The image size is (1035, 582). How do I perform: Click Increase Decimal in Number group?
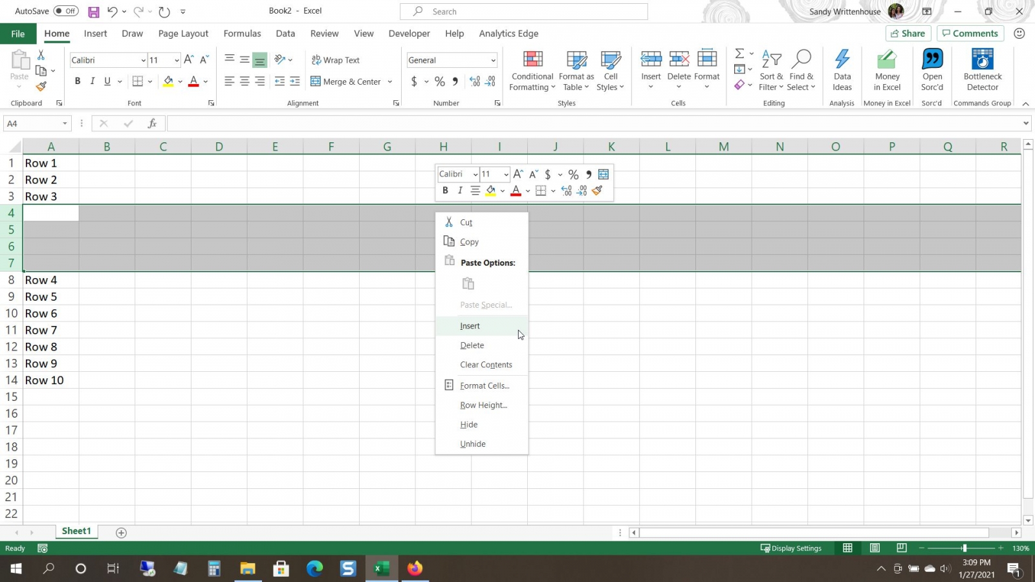tap(475, 81)
